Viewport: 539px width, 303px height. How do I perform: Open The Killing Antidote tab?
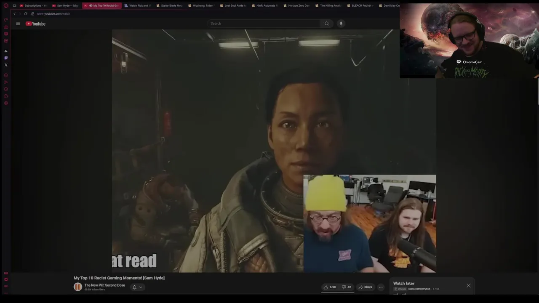click(328, 5)
